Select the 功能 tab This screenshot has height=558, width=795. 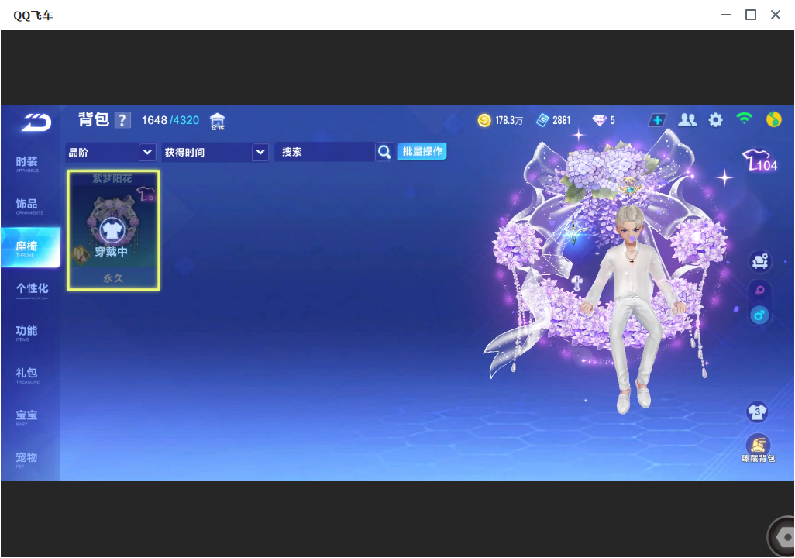tap(26, 332)
